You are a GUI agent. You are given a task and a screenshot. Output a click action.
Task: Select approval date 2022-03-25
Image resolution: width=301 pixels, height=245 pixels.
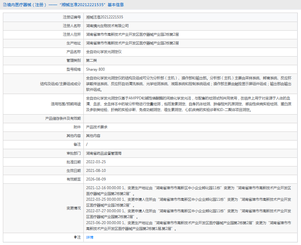(x=96, y=162)
